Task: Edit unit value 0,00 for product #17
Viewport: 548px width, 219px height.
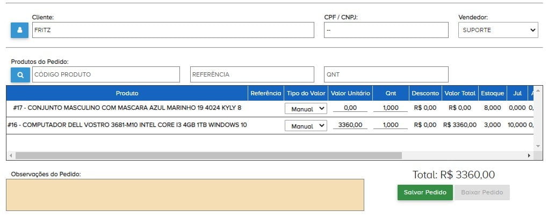Action: (x=350, y=108)
